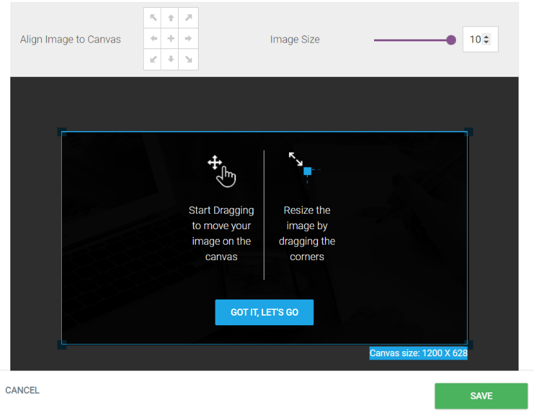Align image to top center of canvas
Viewport: 534px width, 415px height.
(x=171, y=17)
